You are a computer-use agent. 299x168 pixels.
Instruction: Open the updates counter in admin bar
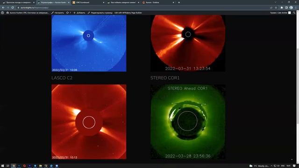[69, 13]
